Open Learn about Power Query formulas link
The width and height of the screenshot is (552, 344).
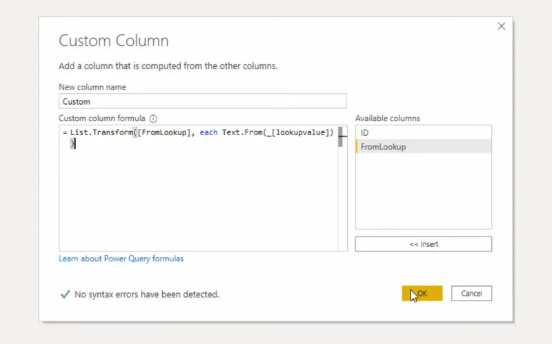pos(121,259)
